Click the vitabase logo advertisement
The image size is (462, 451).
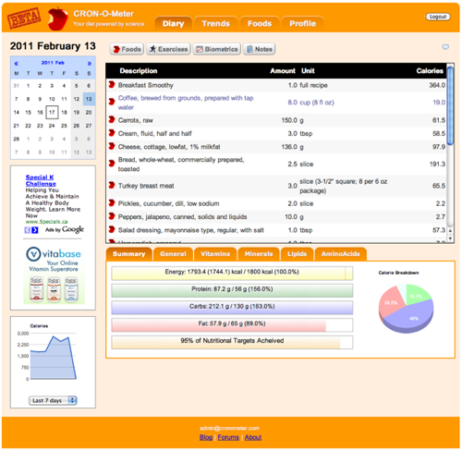[54, 274]
